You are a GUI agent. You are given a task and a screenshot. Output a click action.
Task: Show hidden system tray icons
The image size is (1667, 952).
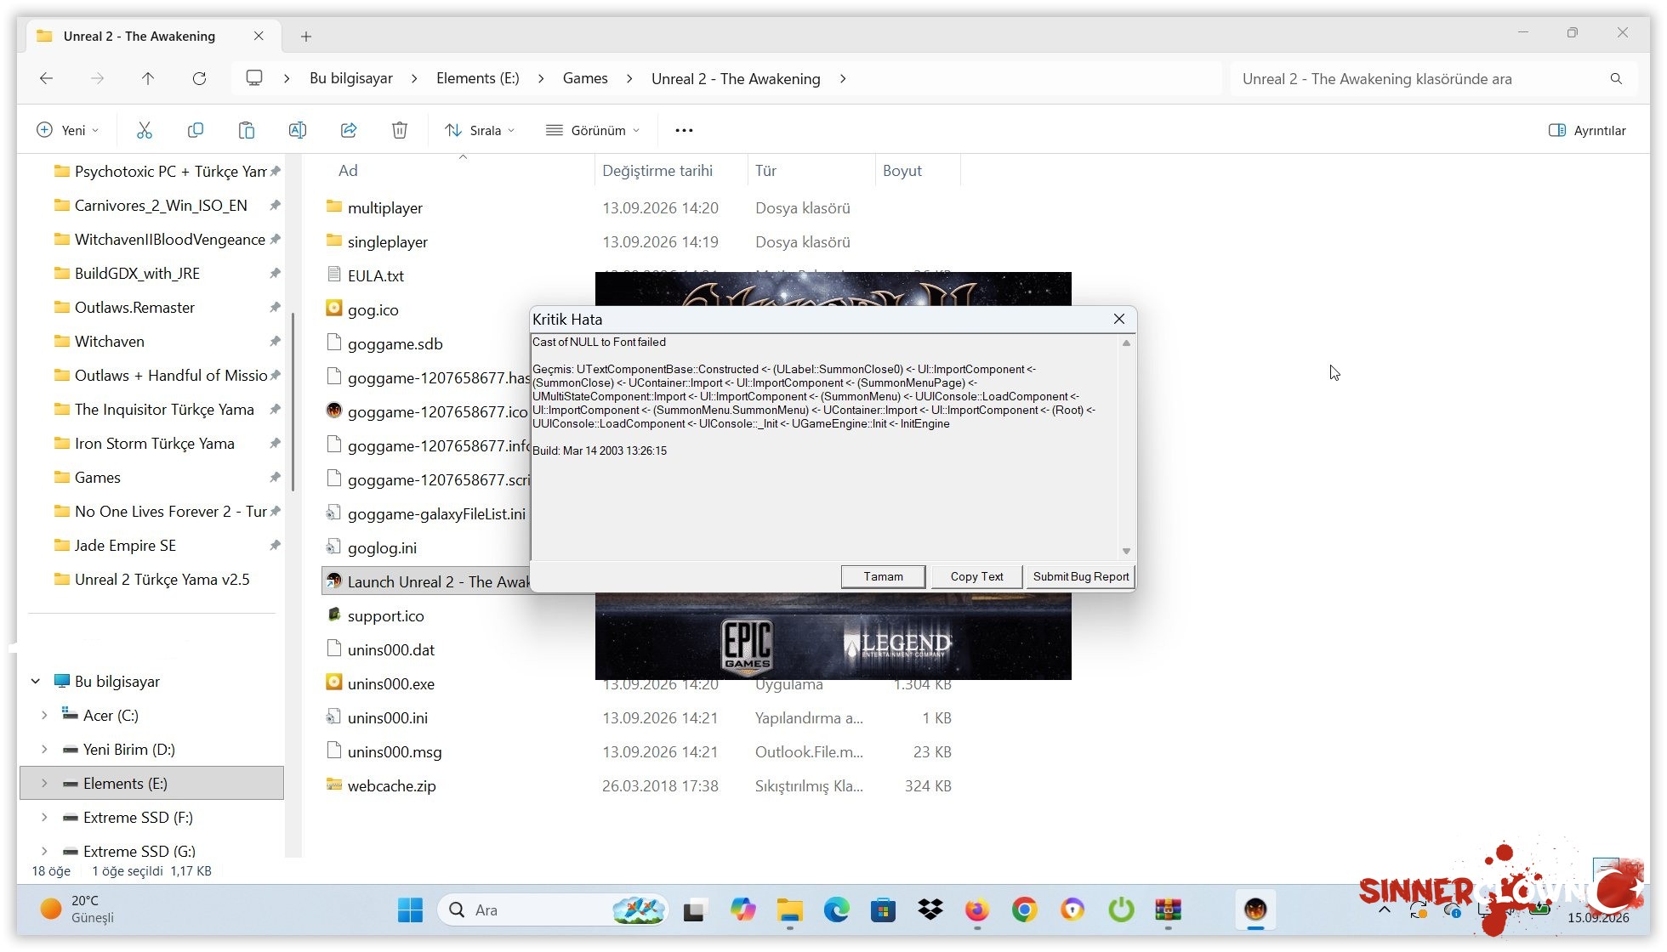pos(1385,909)
